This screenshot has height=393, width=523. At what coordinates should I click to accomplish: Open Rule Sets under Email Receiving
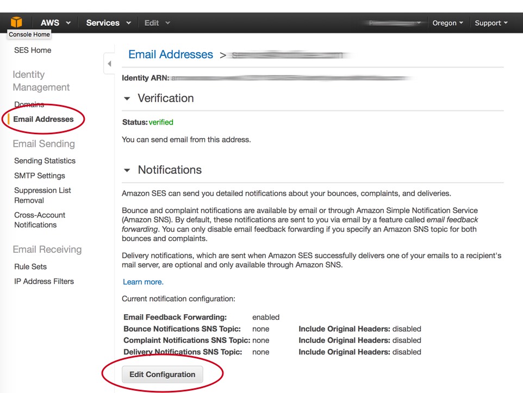tap(30, 266)
